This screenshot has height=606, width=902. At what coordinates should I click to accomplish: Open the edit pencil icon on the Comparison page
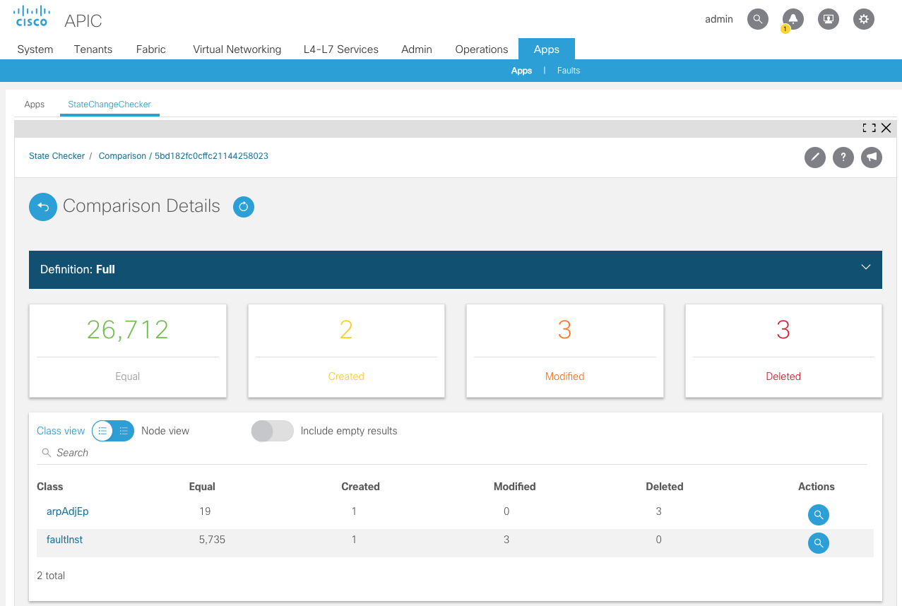pyautogui.click(x=814, y=157)
